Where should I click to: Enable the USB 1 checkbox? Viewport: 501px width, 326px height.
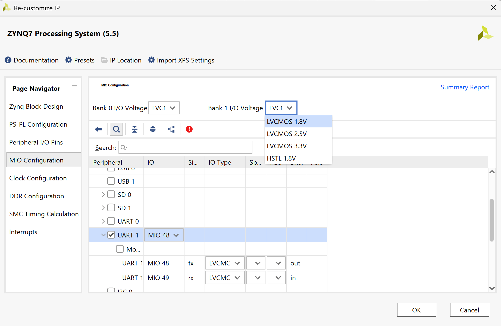111,181
